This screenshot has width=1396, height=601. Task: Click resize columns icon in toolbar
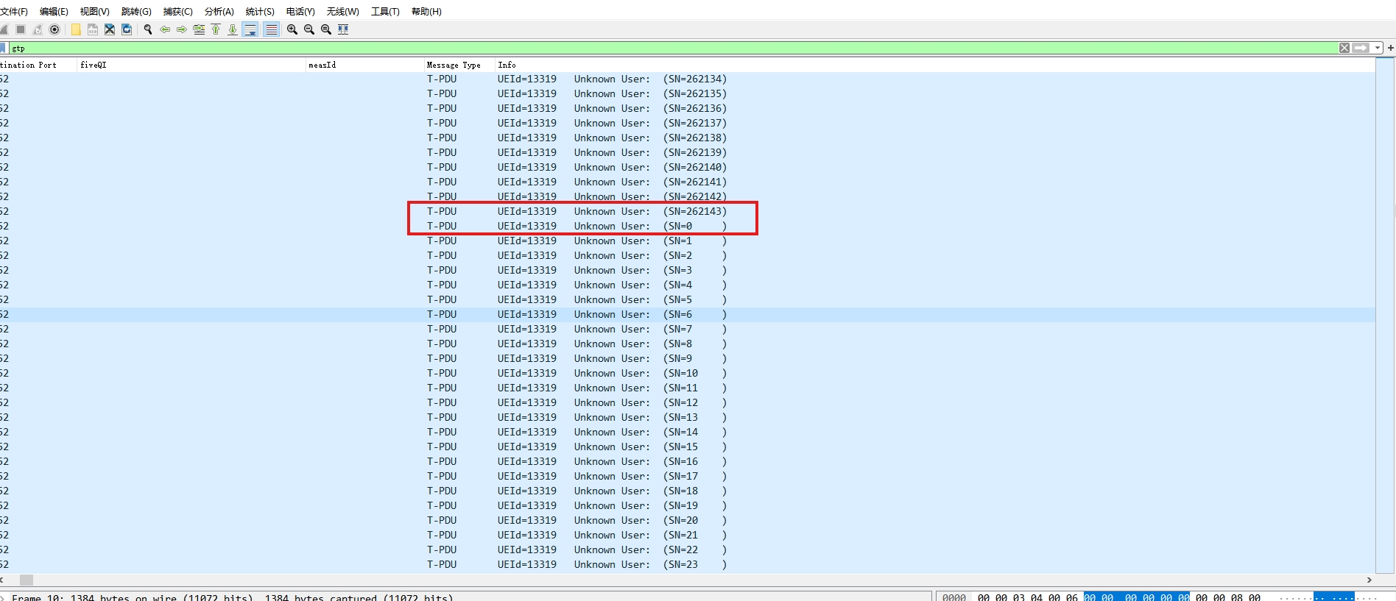pos(343,29)
